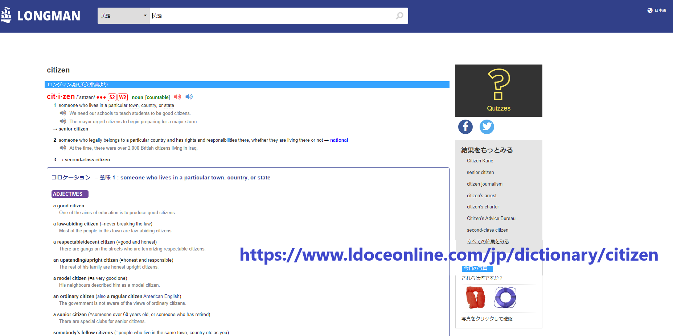Open the Quizzes question mark banner
673x336 pixels.
click(499, 91)
